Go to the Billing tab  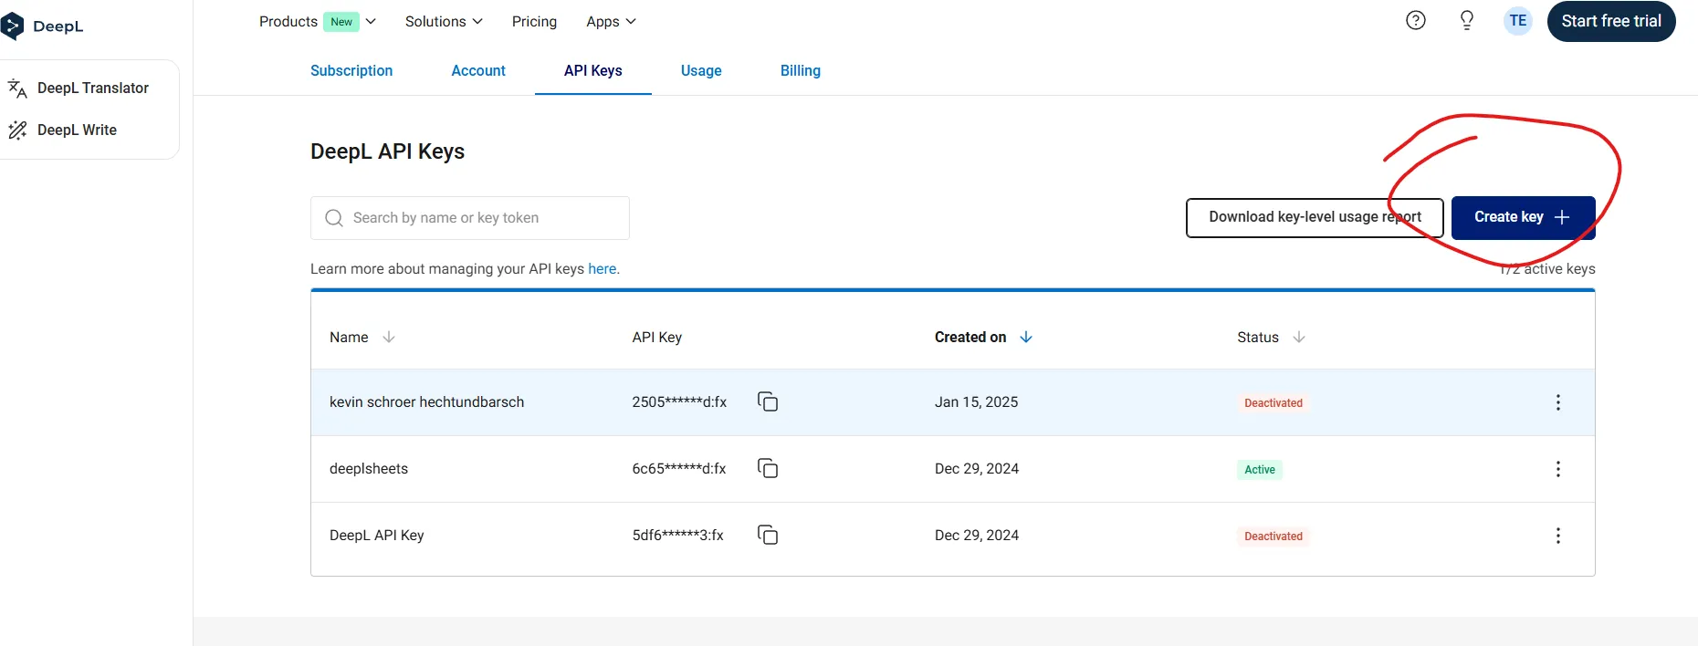point(800,71)
